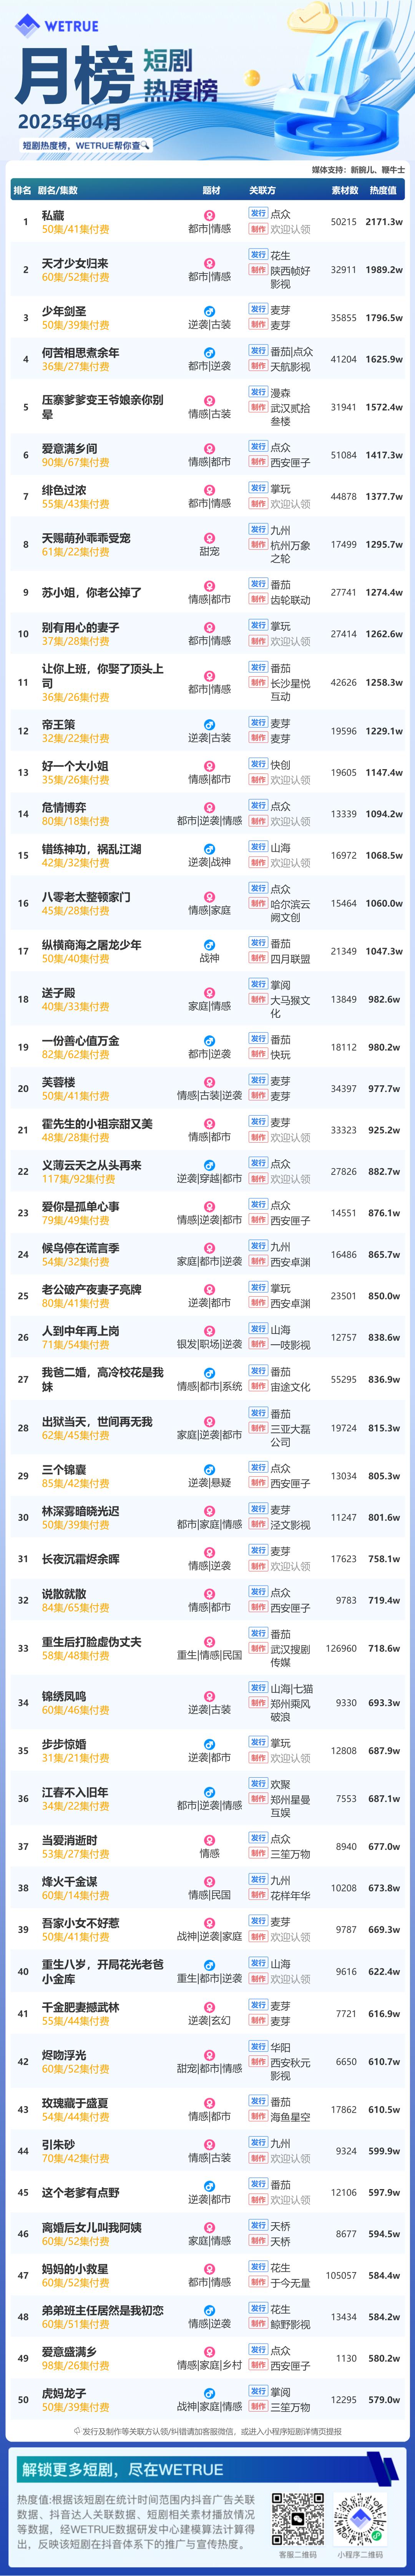Click the 发行 tag in 私藏 row
Viewport: 415px width, 2576px height.
258,213
